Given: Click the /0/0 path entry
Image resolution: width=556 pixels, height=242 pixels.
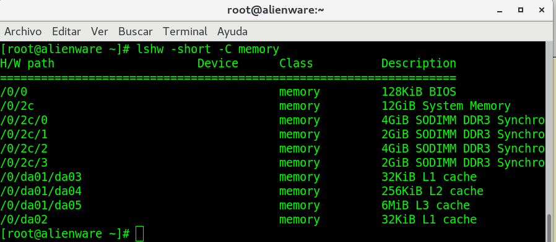Looking at the screenshot, I should (x=14, y=92).
